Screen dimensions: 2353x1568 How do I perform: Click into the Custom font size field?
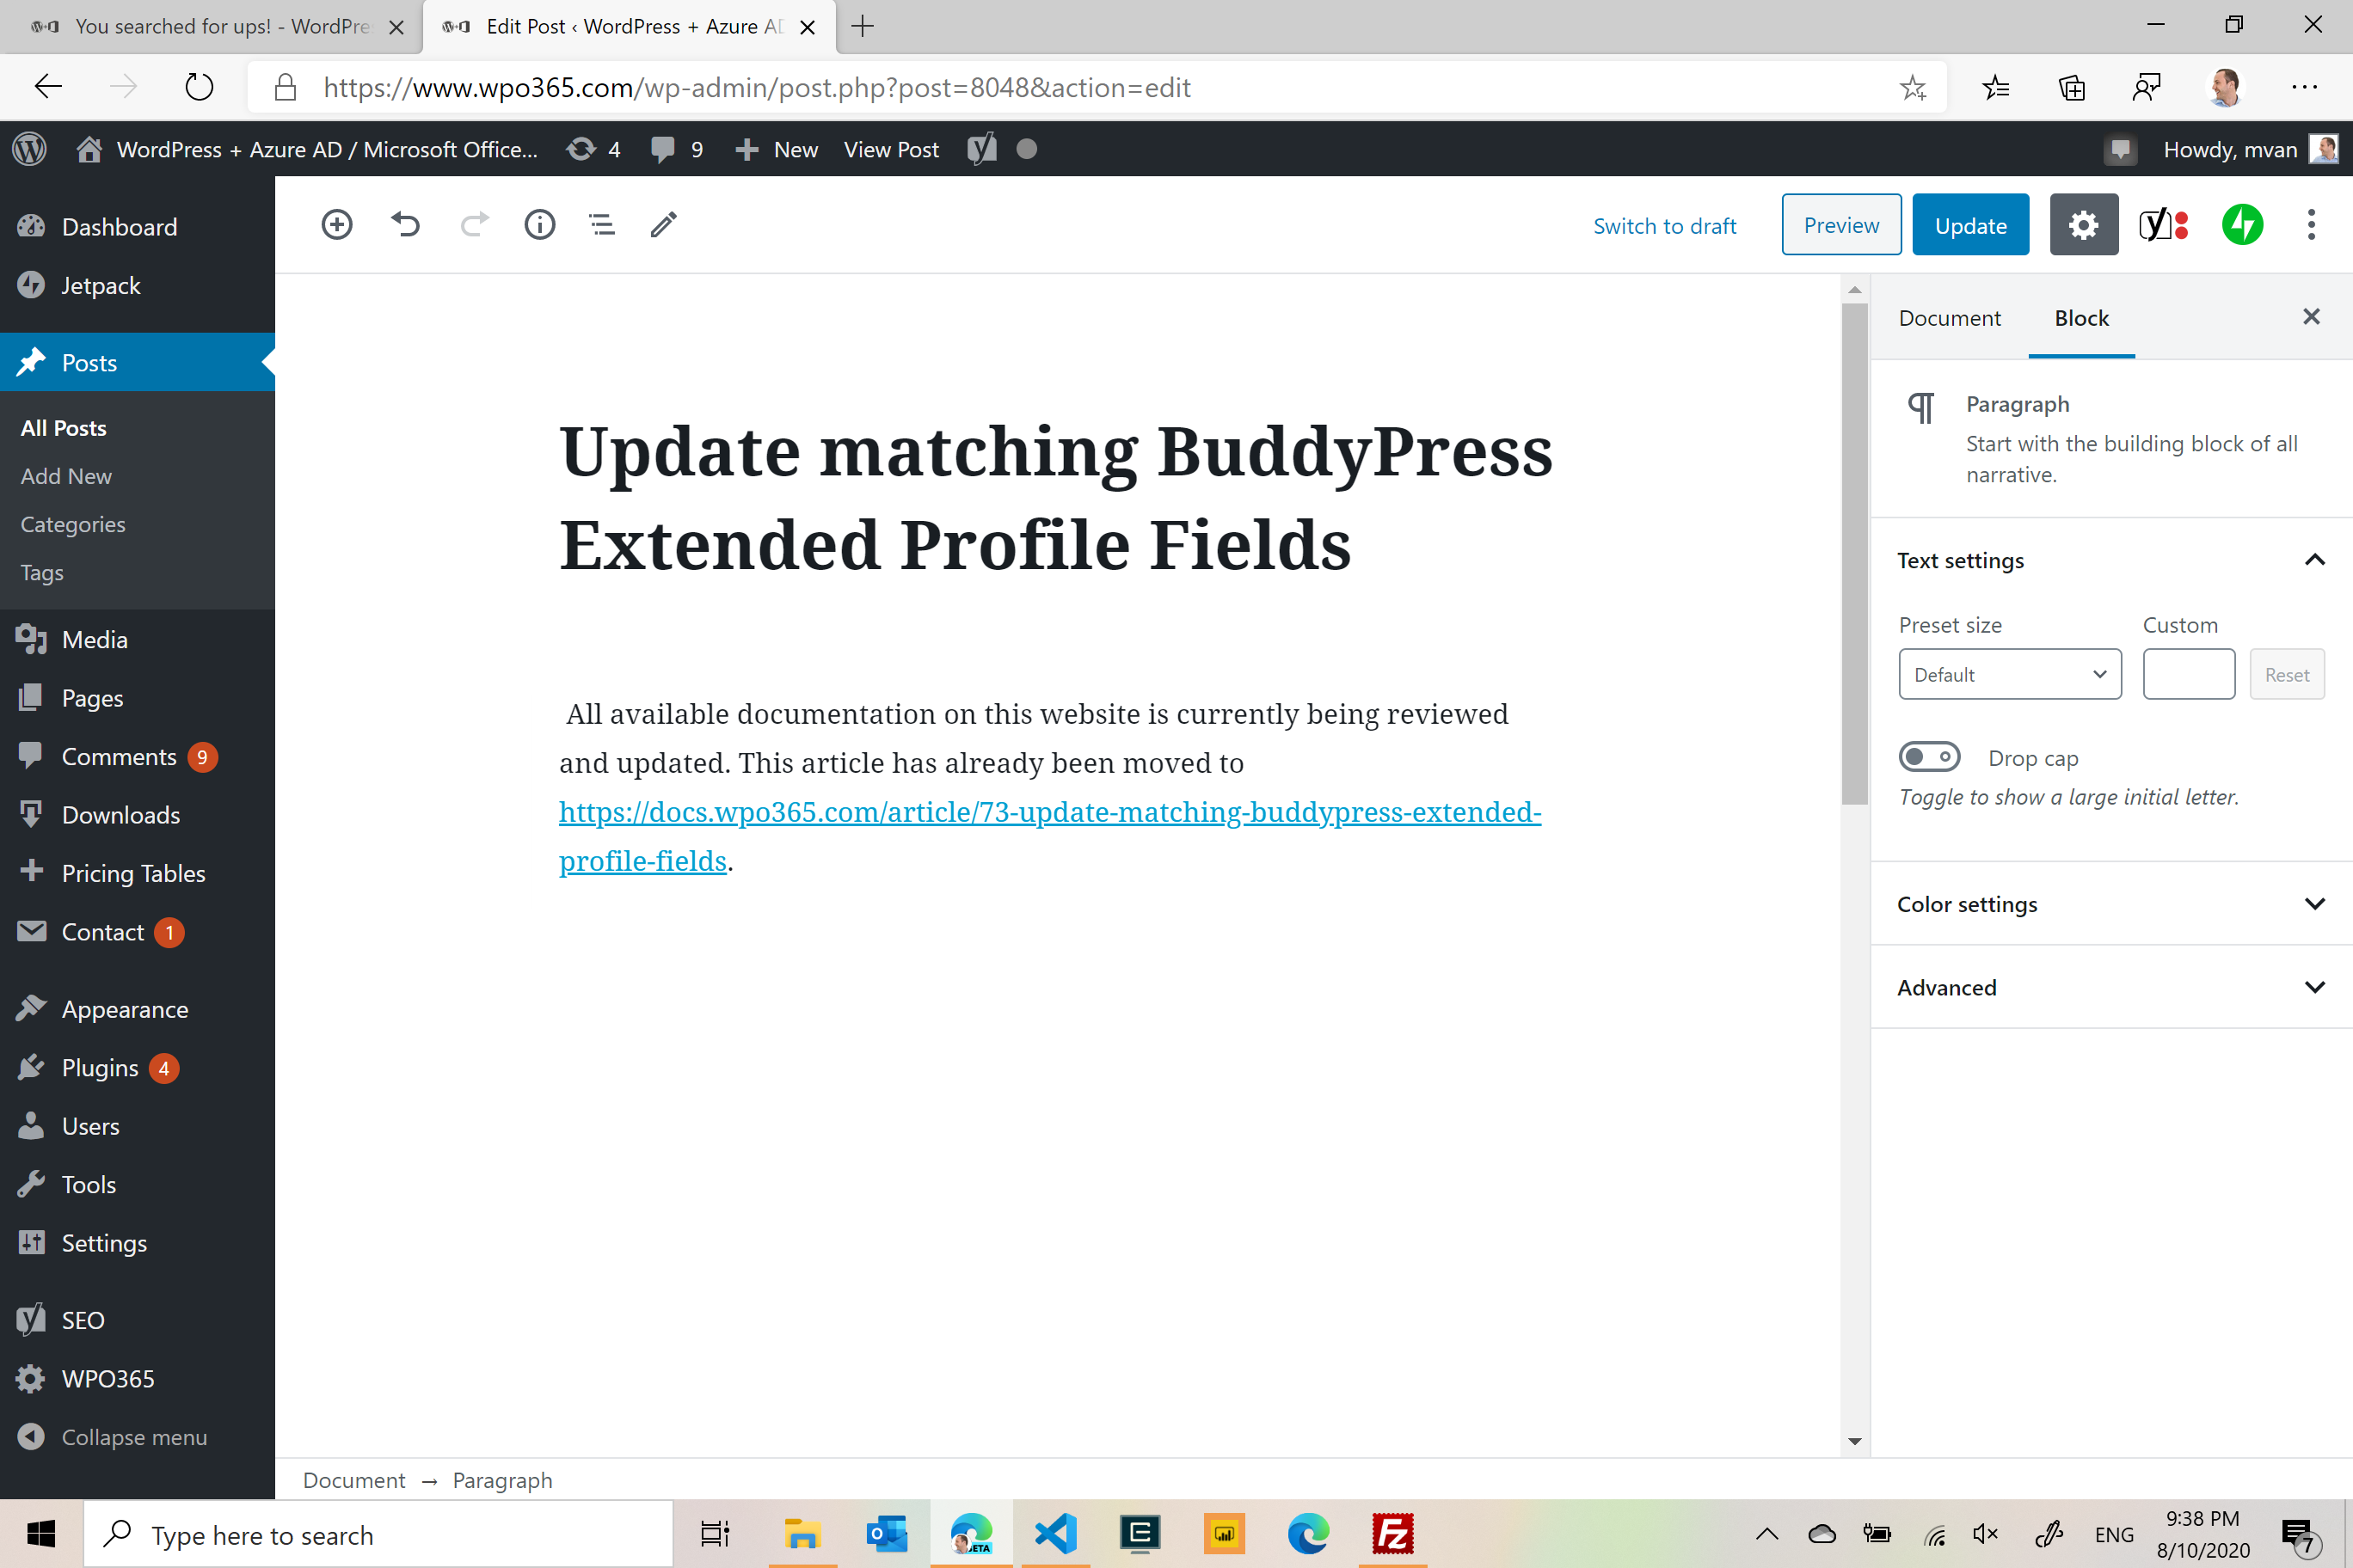click(x=2189, y=674)
